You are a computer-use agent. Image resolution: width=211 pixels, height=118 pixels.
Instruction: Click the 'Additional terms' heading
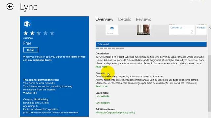click(105, 109)
